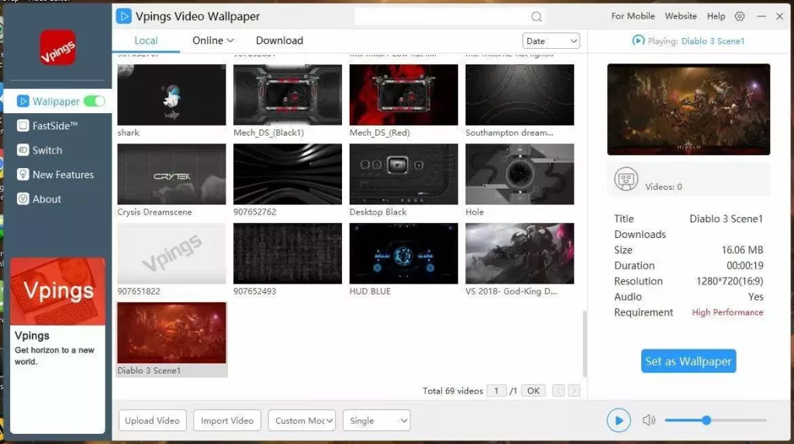Select the Desktop Black thumbnail
This screenshot has height=444, width=794.
point(403,174)
